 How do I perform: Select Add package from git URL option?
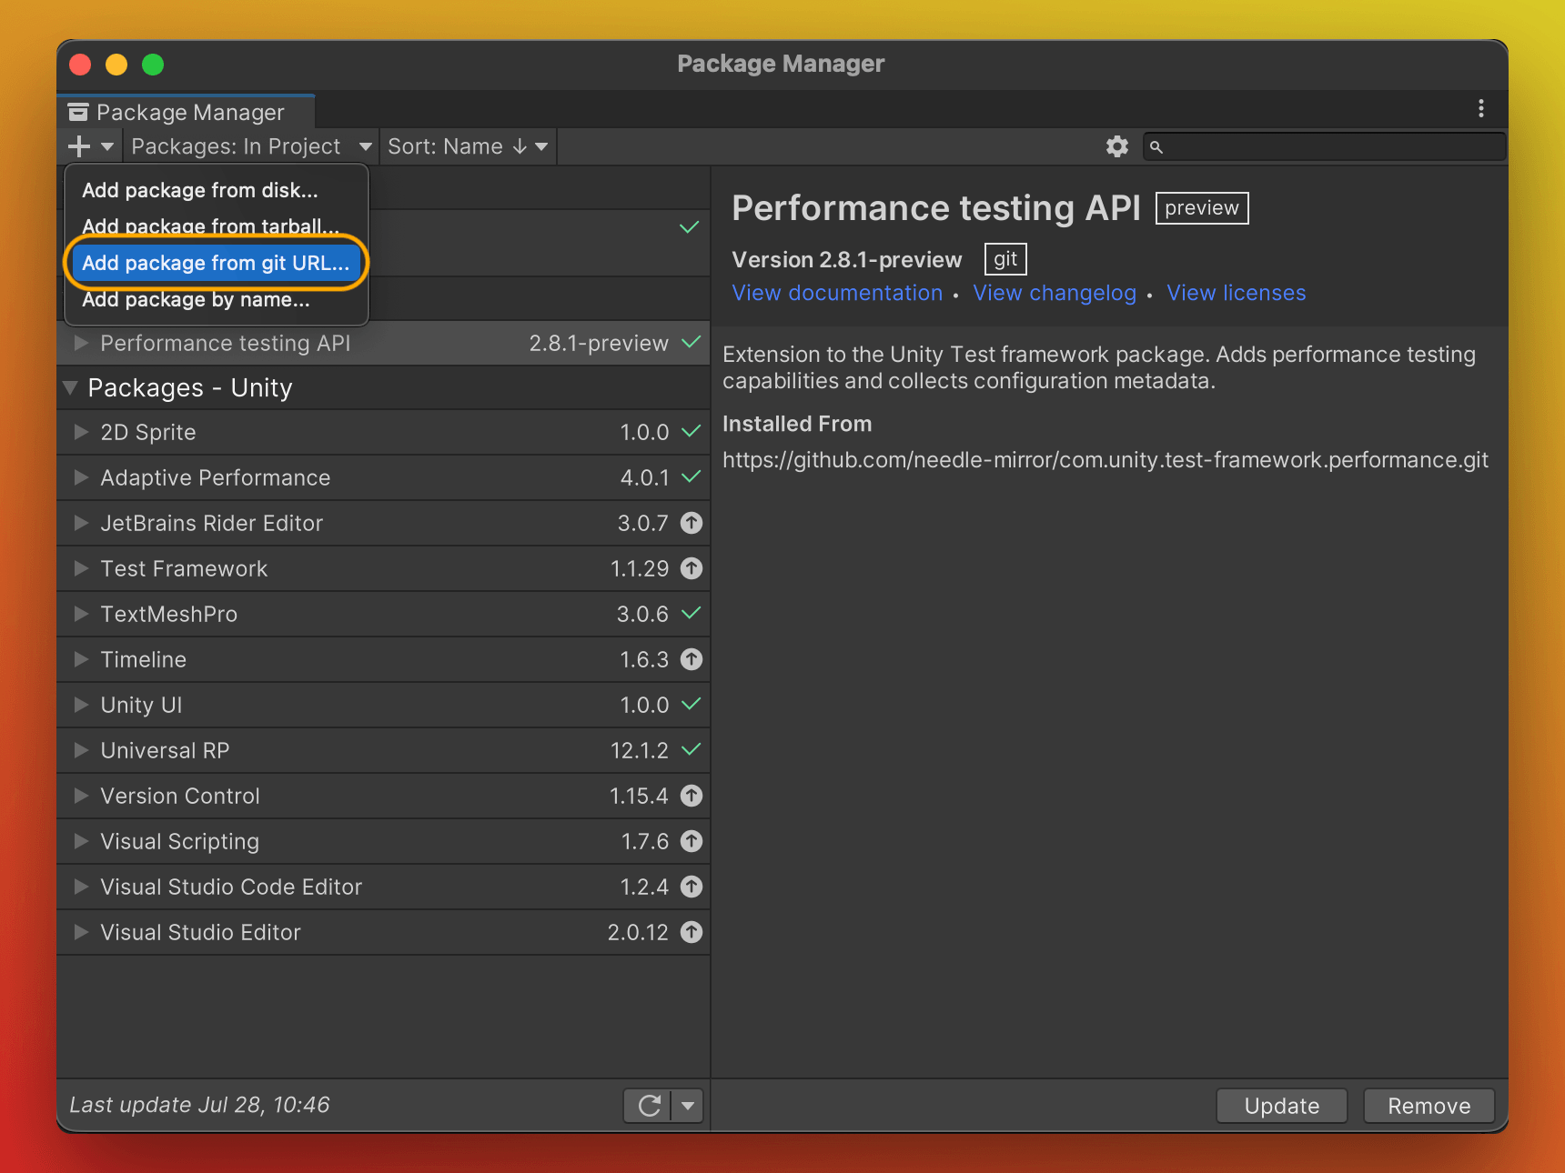(216, 263)
